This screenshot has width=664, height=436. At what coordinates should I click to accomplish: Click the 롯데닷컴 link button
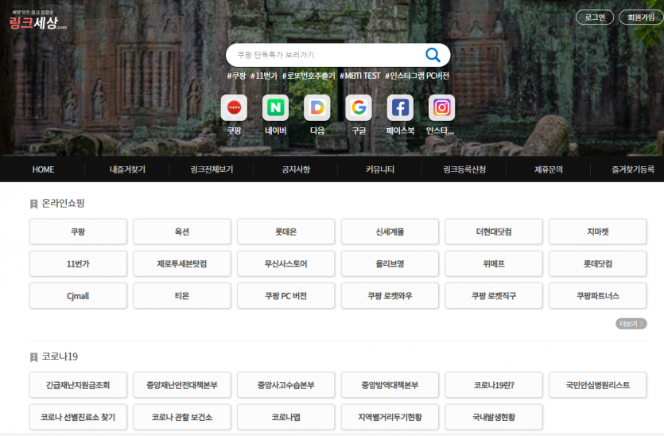tap(598, 263)
